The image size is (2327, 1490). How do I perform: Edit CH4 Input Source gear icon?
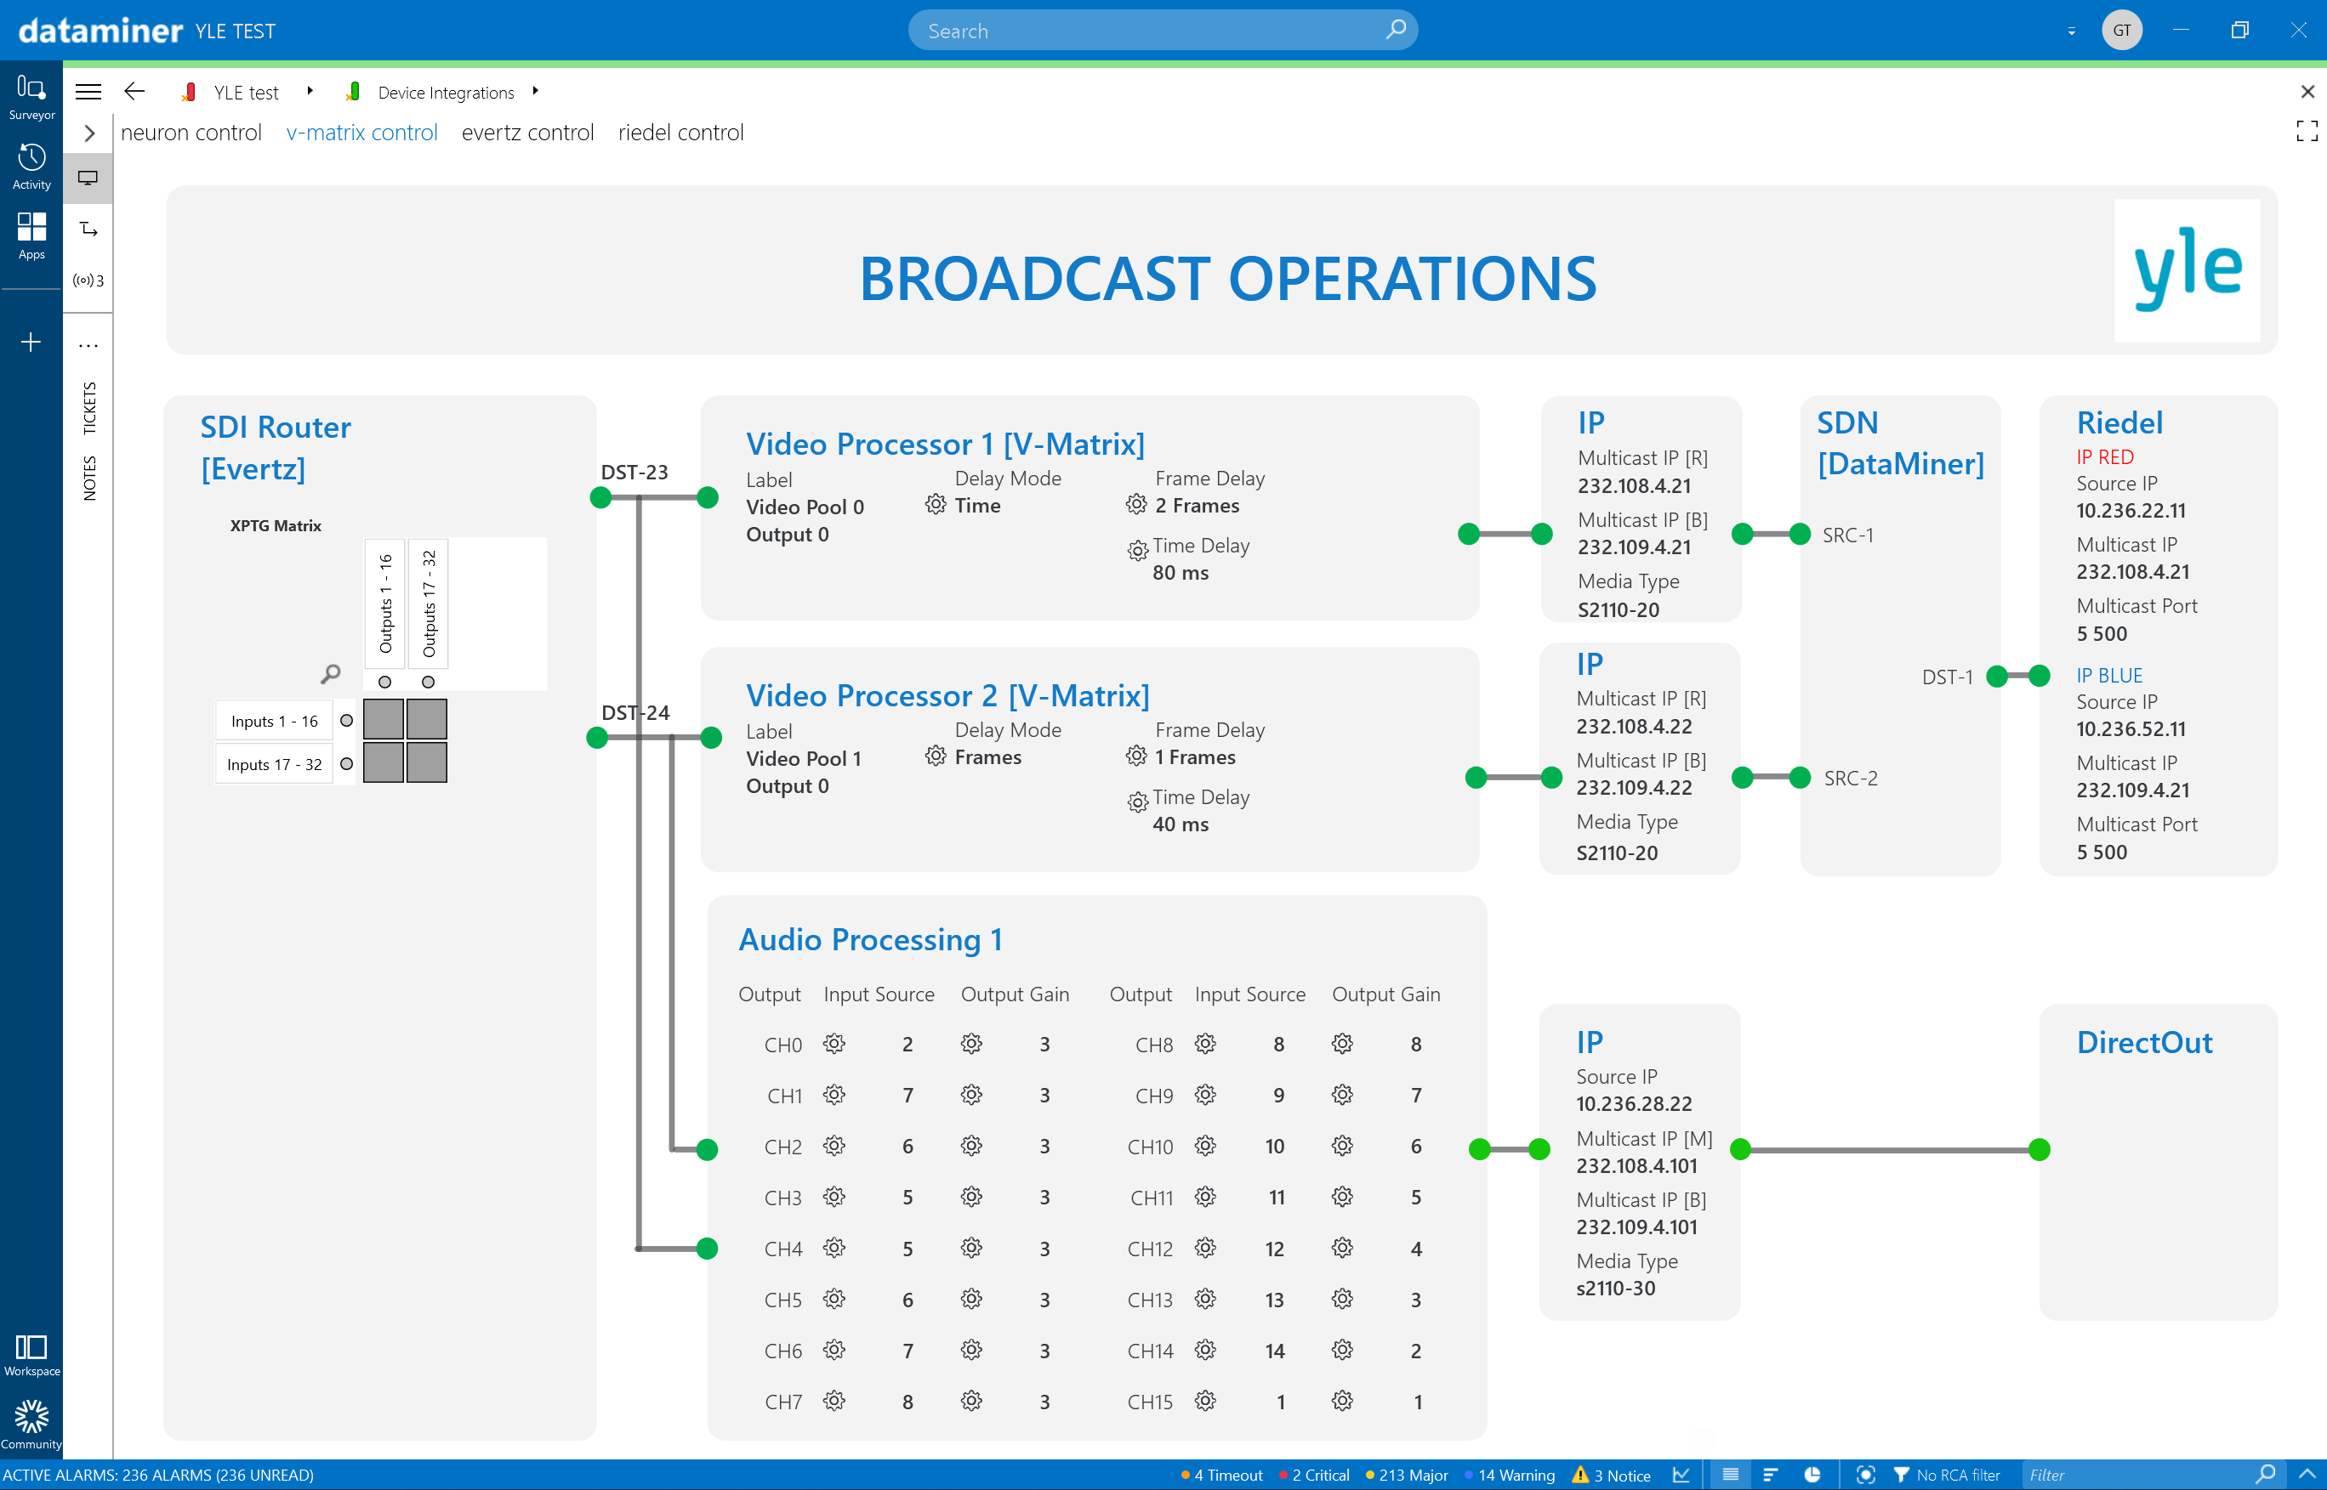(834, 1248)
